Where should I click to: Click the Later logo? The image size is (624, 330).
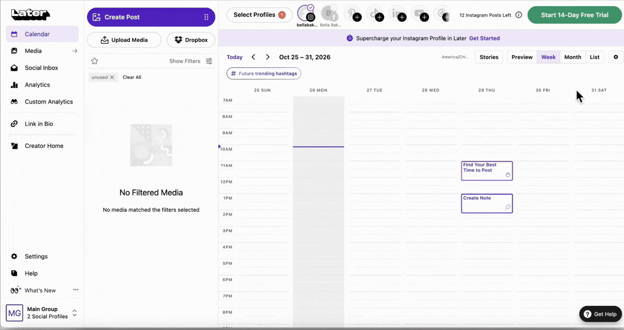(x=31, y=15)
